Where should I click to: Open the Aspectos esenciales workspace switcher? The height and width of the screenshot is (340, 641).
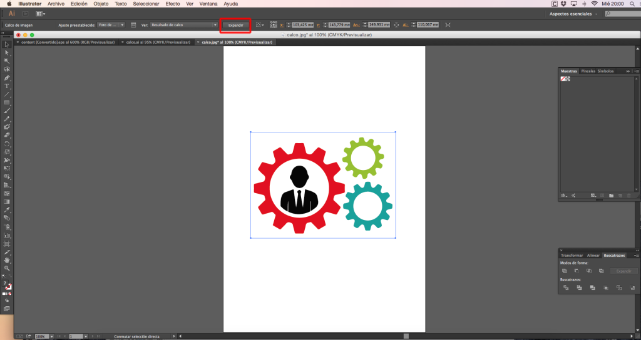tap(572, 13)
